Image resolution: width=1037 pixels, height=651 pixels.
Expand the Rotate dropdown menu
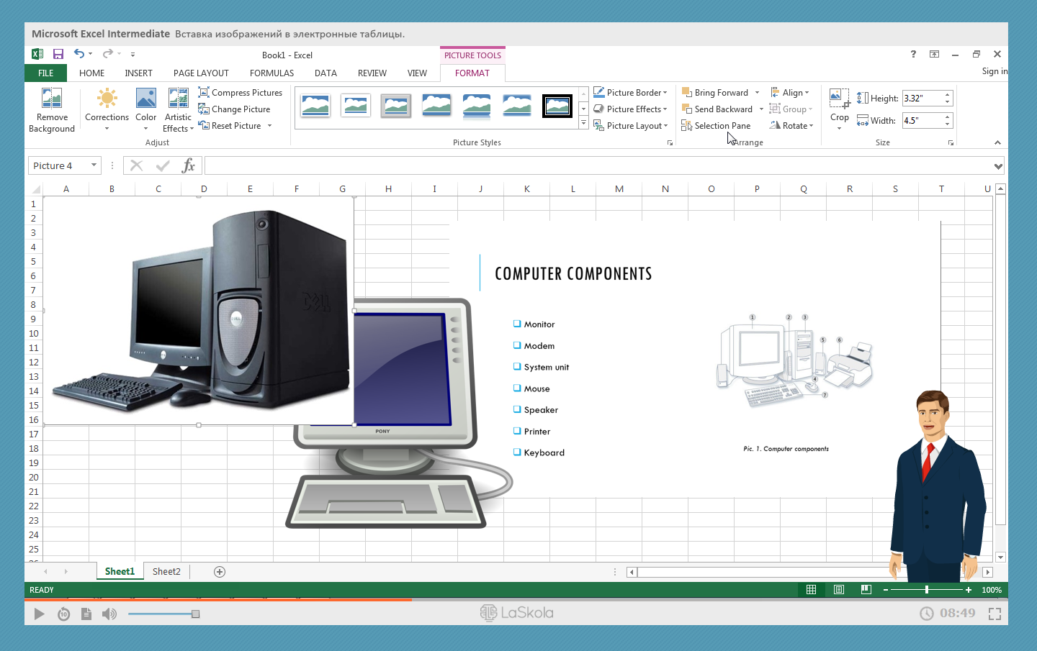811,126
